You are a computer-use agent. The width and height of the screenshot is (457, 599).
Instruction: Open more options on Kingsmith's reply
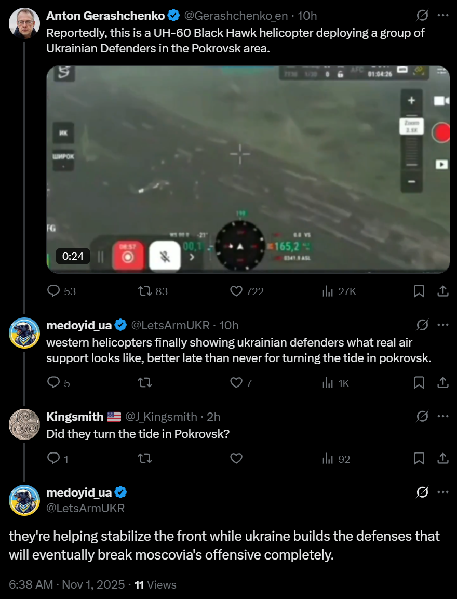(443, 417)
